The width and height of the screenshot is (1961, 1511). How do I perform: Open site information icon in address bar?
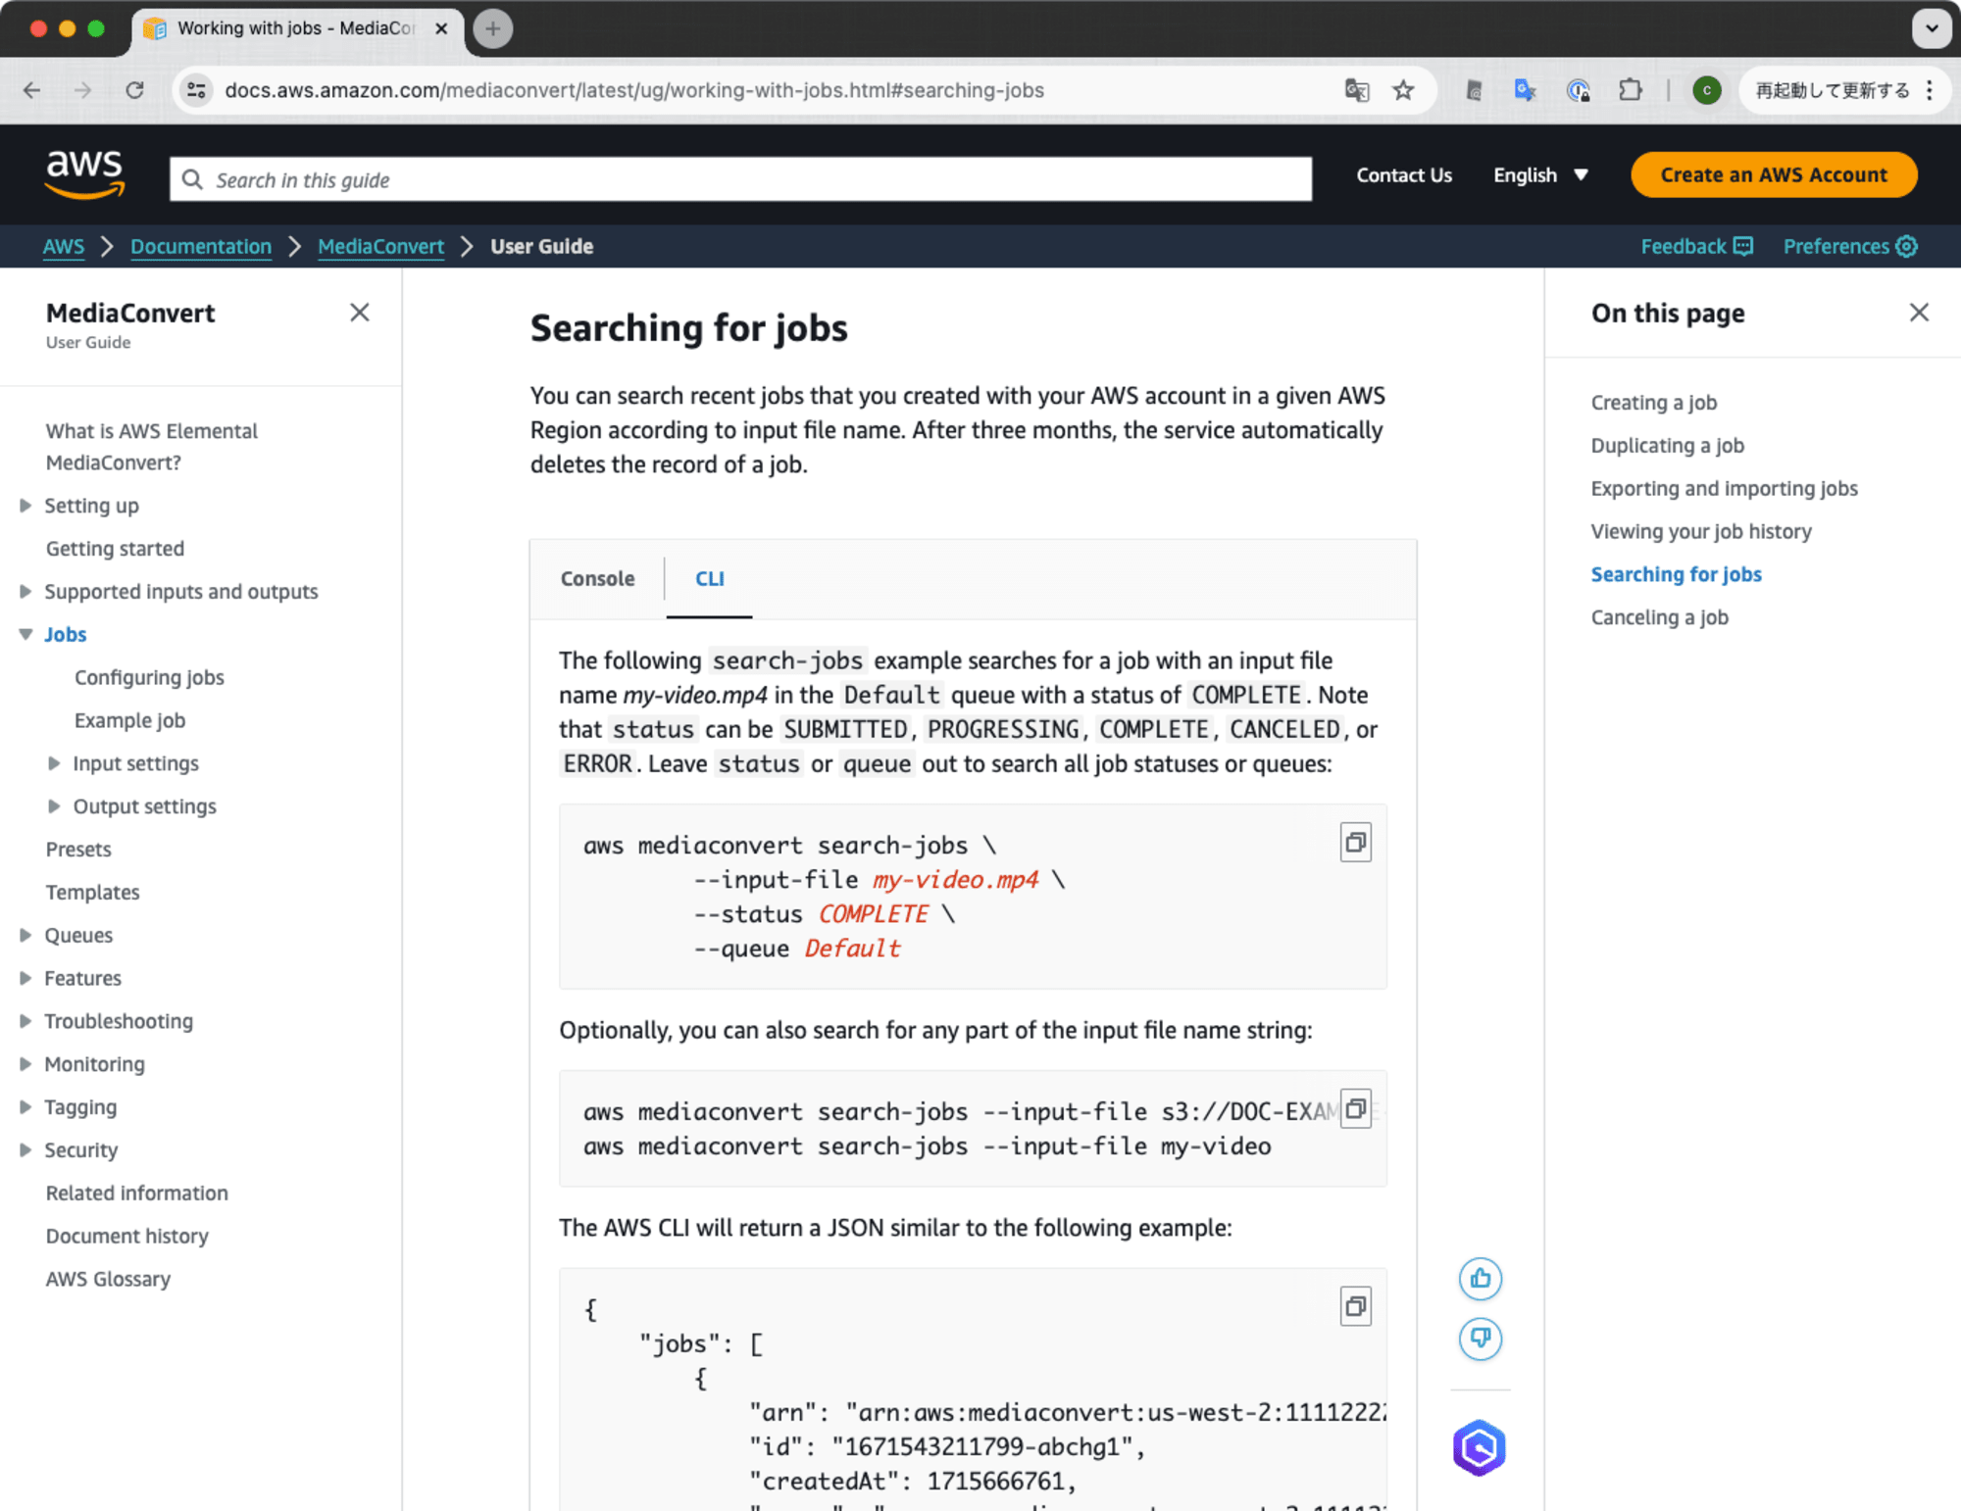pyautogui.click(x=196, y=90)
